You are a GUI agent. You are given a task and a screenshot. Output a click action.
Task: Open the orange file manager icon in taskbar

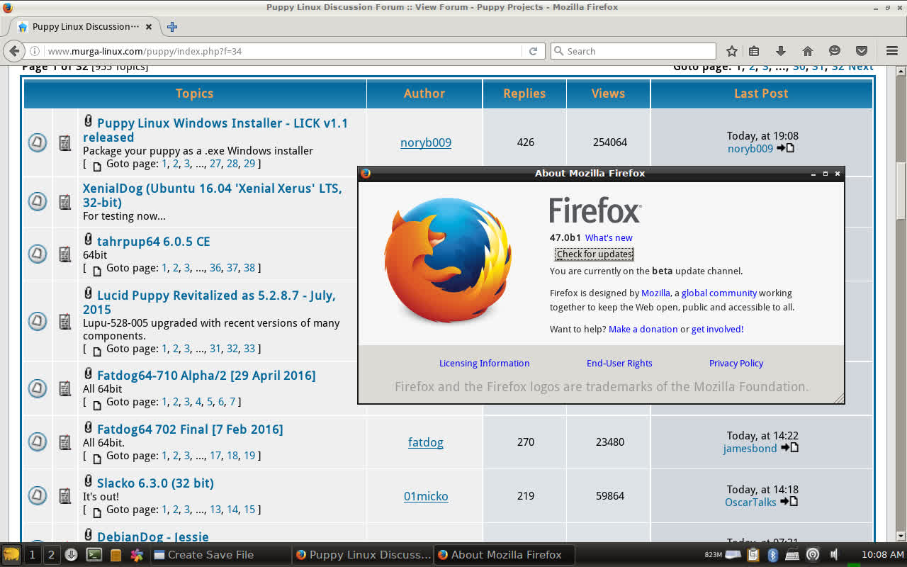[116, 555]
